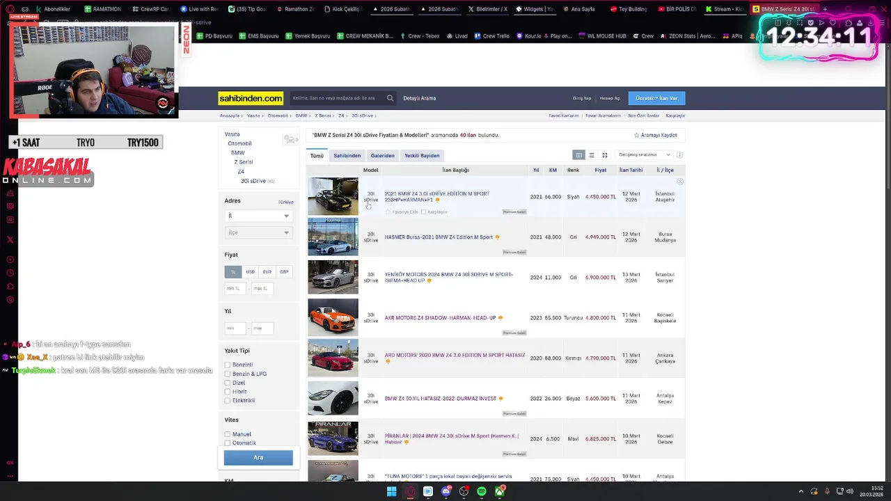
Task: Open Discord from the taskbar
Action: [446, 492]
